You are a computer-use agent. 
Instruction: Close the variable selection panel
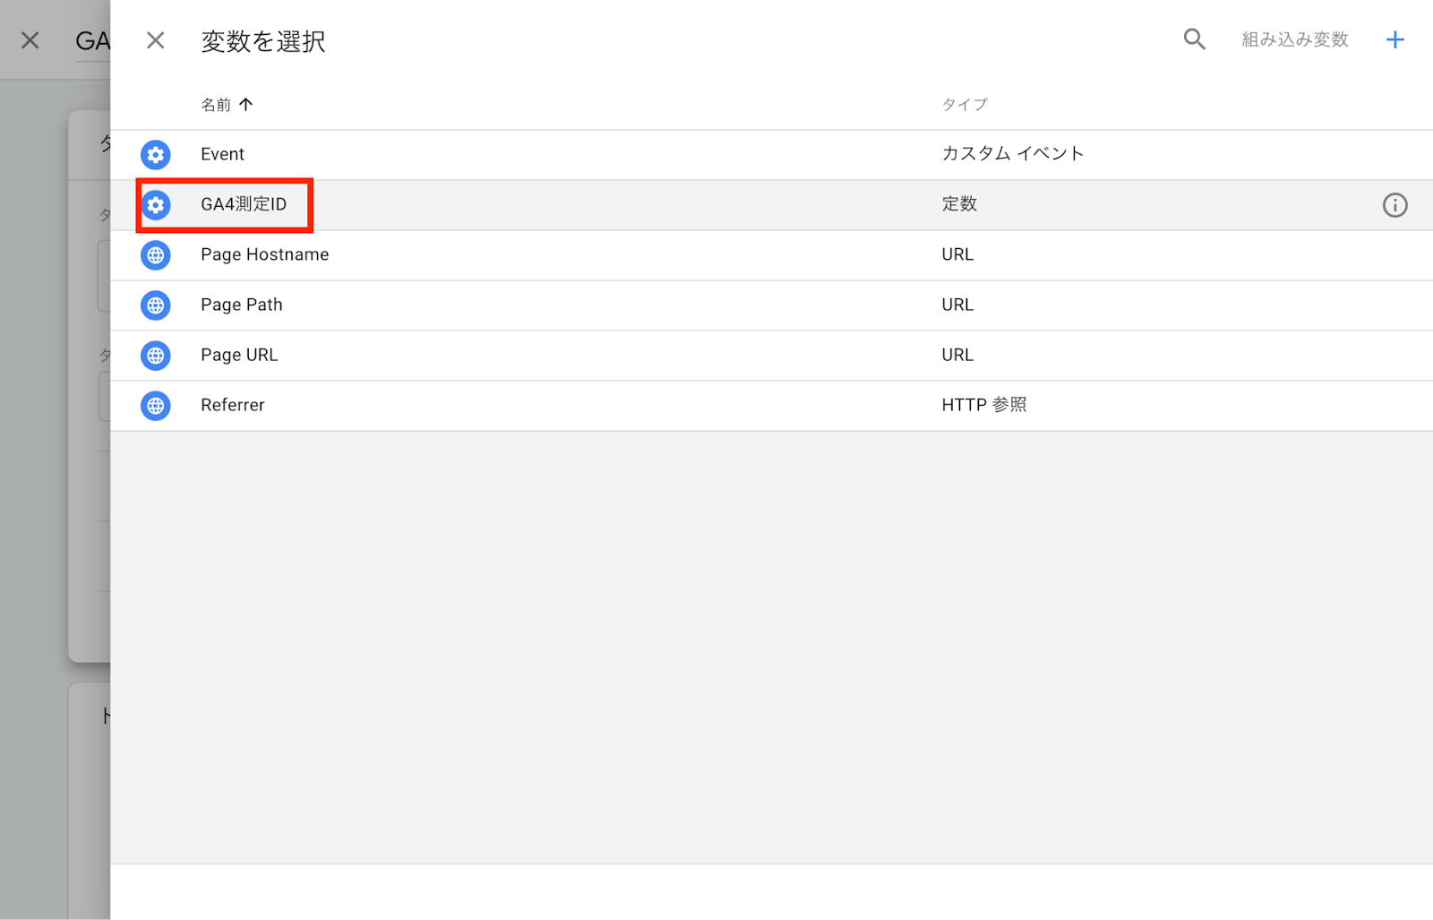[x=156, y=40]
